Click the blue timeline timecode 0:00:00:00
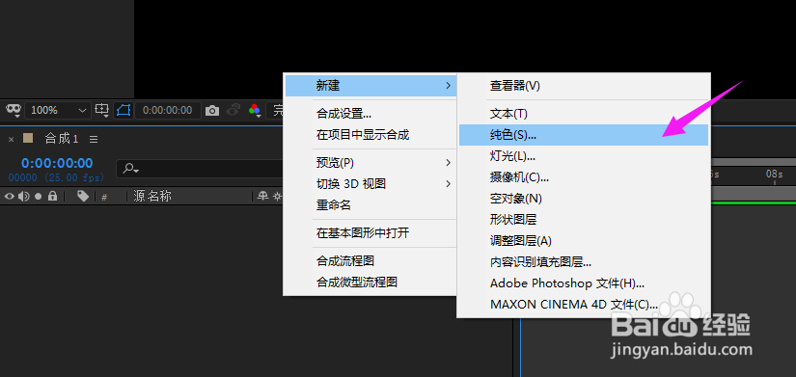 (57, 163)
